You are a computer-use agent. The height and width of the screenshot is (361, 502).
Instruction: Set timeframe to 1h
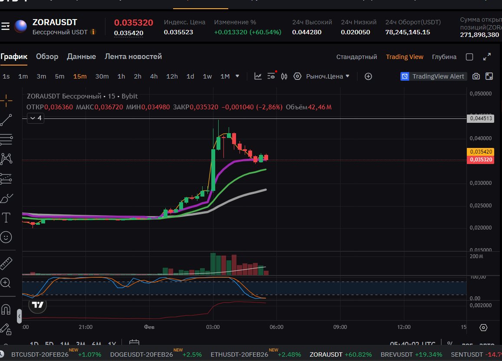point(121,76)
